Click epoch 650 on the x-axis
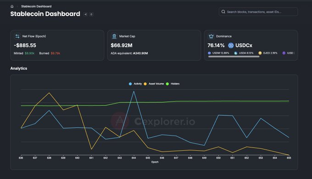This screenshot has height=179, width=312. [218, 158]
